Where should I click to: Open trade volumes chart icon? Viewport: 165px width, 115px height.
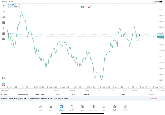click(x=4, y=17)
